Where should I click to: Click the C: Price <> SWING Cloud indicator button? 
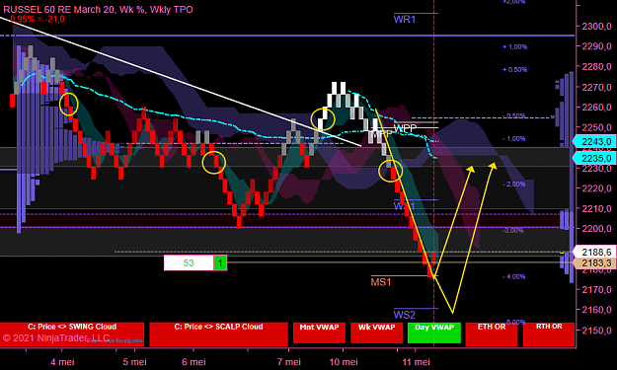pyautogui.click(x=72, y=334)
